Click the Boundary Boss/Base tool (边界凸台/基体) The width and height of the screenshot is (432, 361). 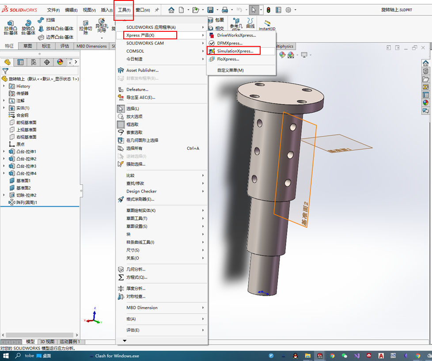[x=56, y=37]
